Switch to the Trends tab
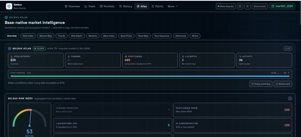The image size is (301, 137). (61, 36)
